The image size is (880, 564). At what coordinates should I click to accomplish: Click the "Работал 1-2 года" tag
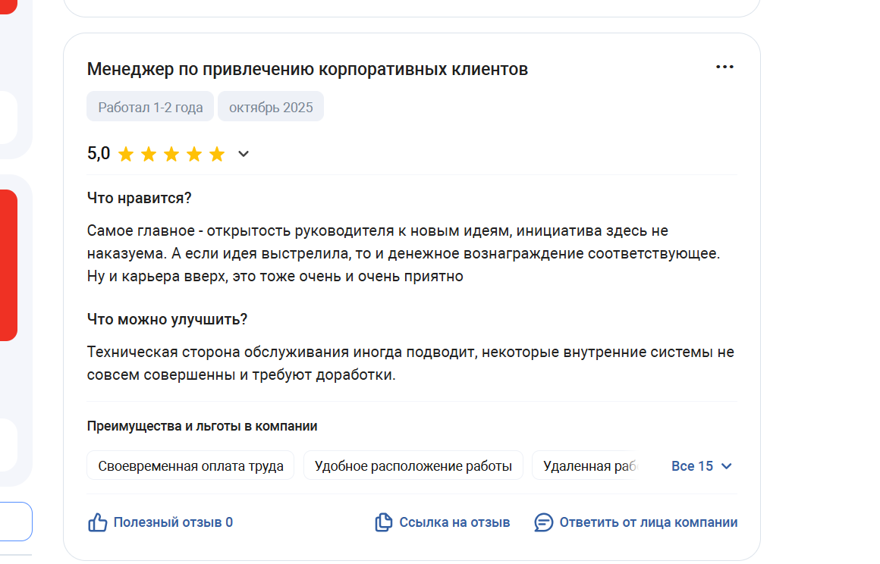[150, 107]
